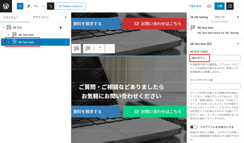Toggle このアイテムを非表示にする switch
The height and width of the screenshot is (143, 244).
pos(193,127)
